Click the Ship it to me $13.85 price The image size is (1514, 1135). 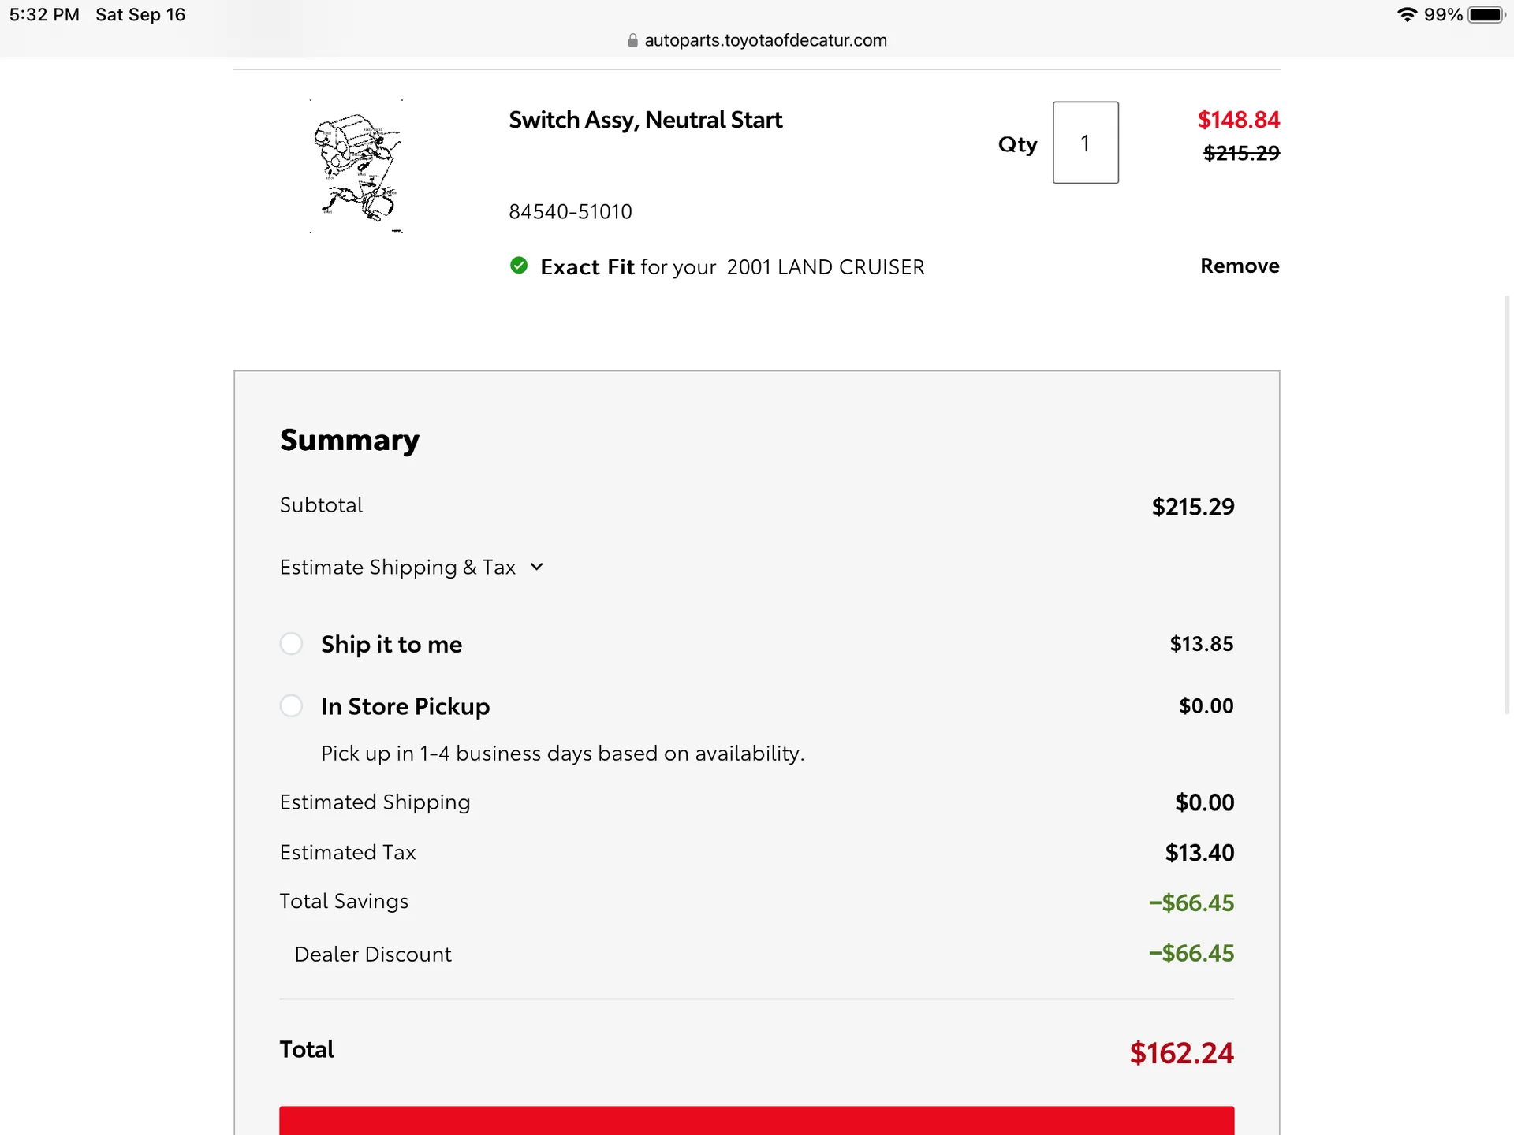1202,644
